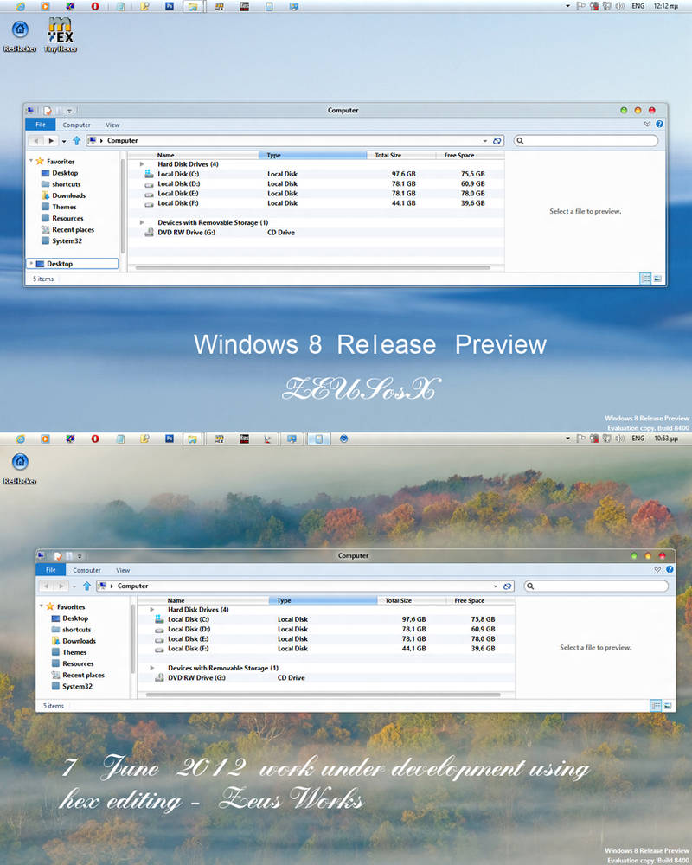Show hidden tray icons in upper taskbar
Screen dimensions: 692x865
coord(567,6)
